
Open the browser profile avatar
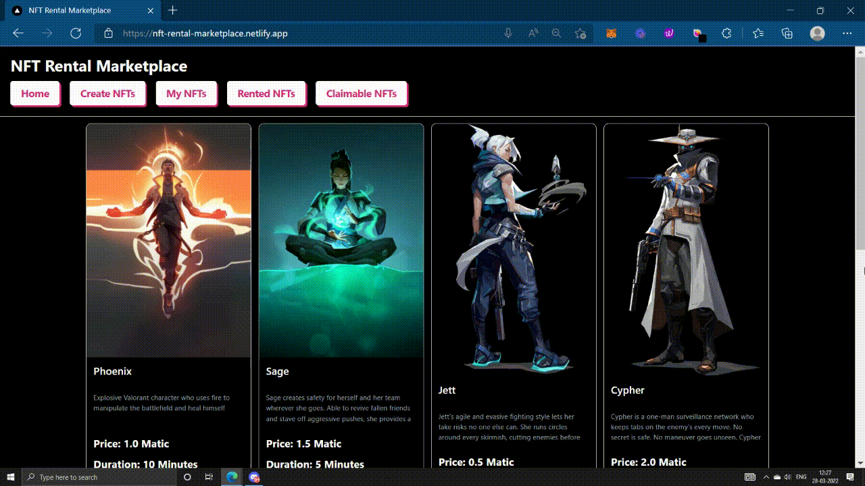click(x=817, y=32)
